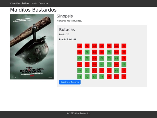Click the 'Butacas' heading
This screenshot has height=118, width=157.
pyautogui.click(x=67, y=30)
